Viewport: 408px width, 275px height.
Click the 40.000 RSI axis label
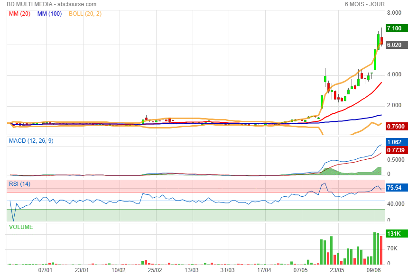(396, 204)
